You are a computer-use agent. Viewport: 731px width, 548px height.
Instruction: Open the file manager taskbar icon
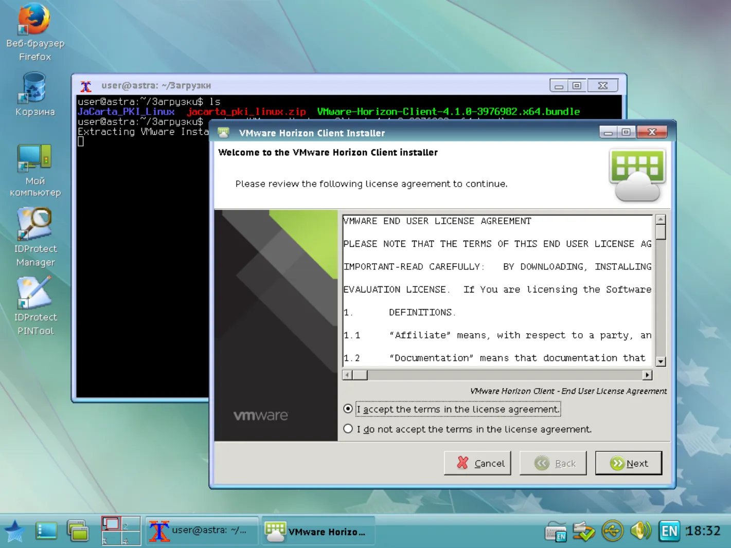[x=78, y=531]
